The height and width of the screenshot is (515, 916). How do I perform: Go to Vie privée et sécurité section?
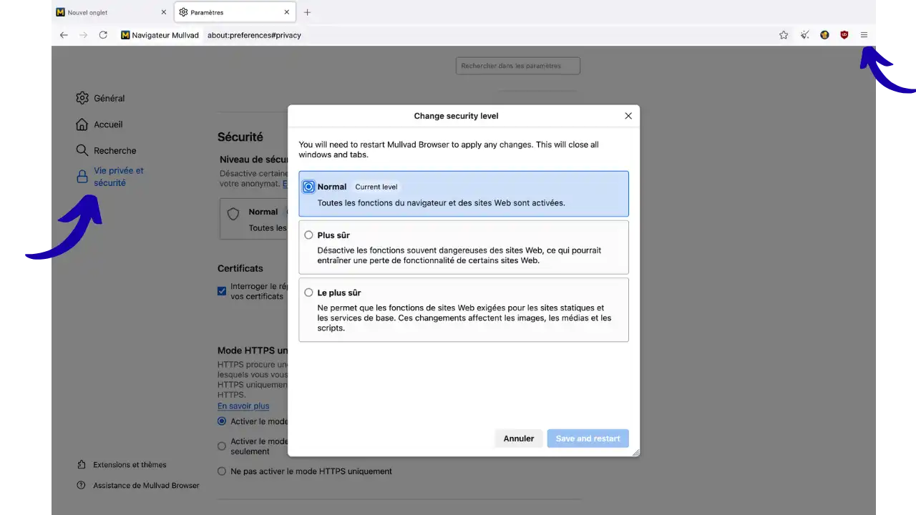coord(118,176)
